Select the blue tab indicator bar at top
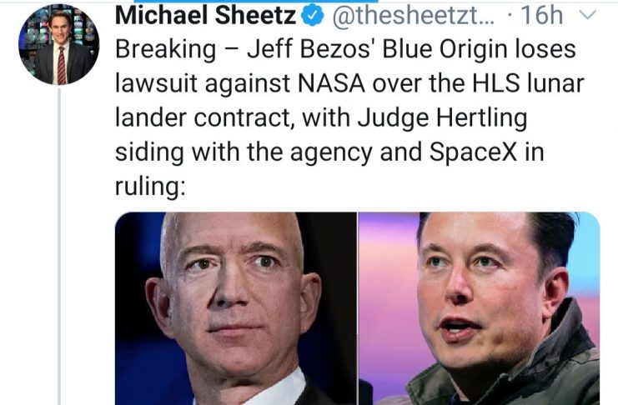 (x=255, y=1)
